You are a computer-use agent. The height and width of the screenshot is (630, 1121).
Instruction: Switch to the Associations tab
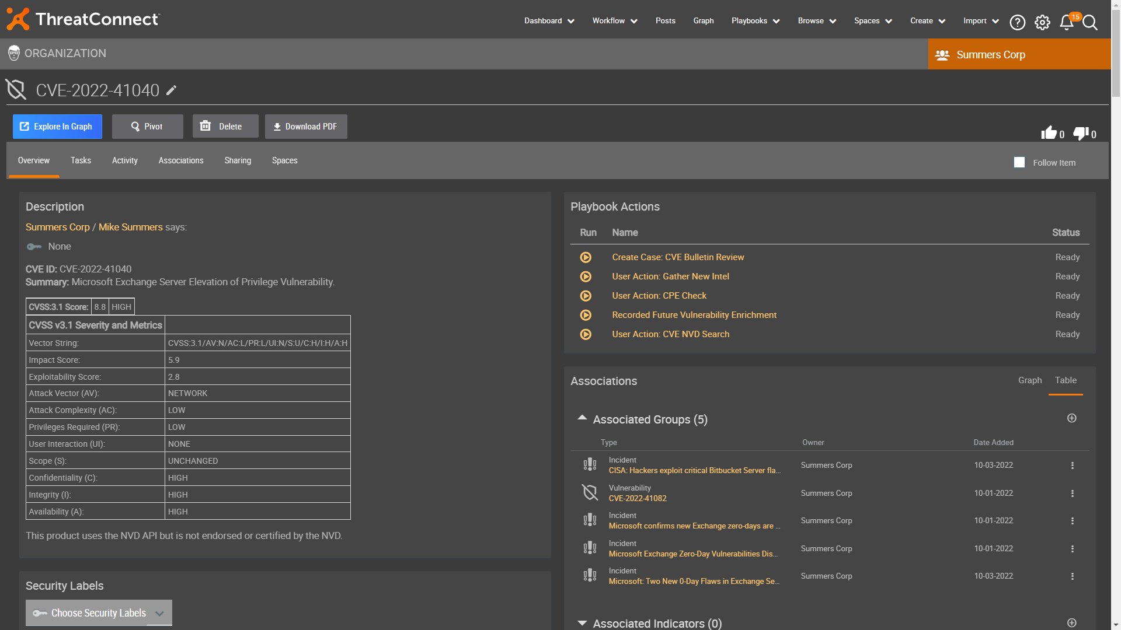point(181,161)
